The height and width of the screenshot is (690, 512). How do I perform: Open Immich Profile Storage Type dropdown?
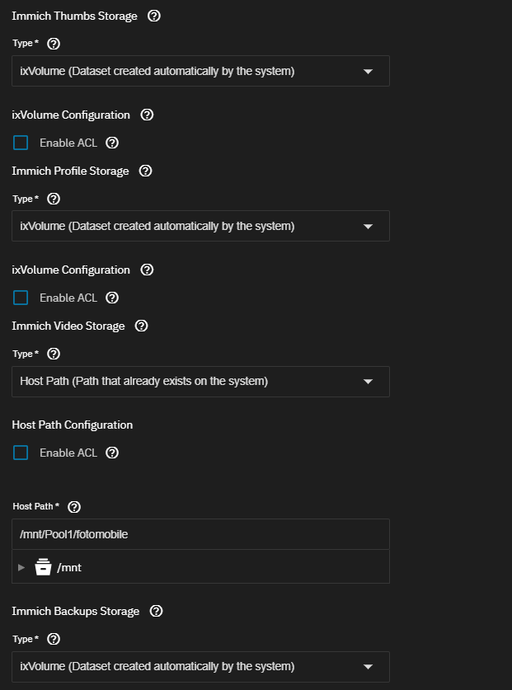pos(200,226)
